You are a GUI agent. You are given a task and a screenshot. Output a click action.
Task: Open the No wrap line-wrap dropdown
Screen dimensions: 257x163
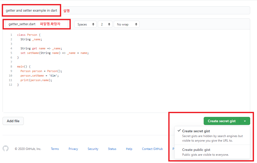point(126,24)
